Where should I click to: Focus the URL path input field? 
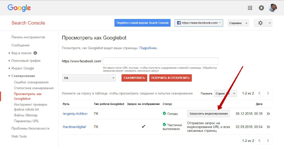pyautogui.click(x=160, y=61)
